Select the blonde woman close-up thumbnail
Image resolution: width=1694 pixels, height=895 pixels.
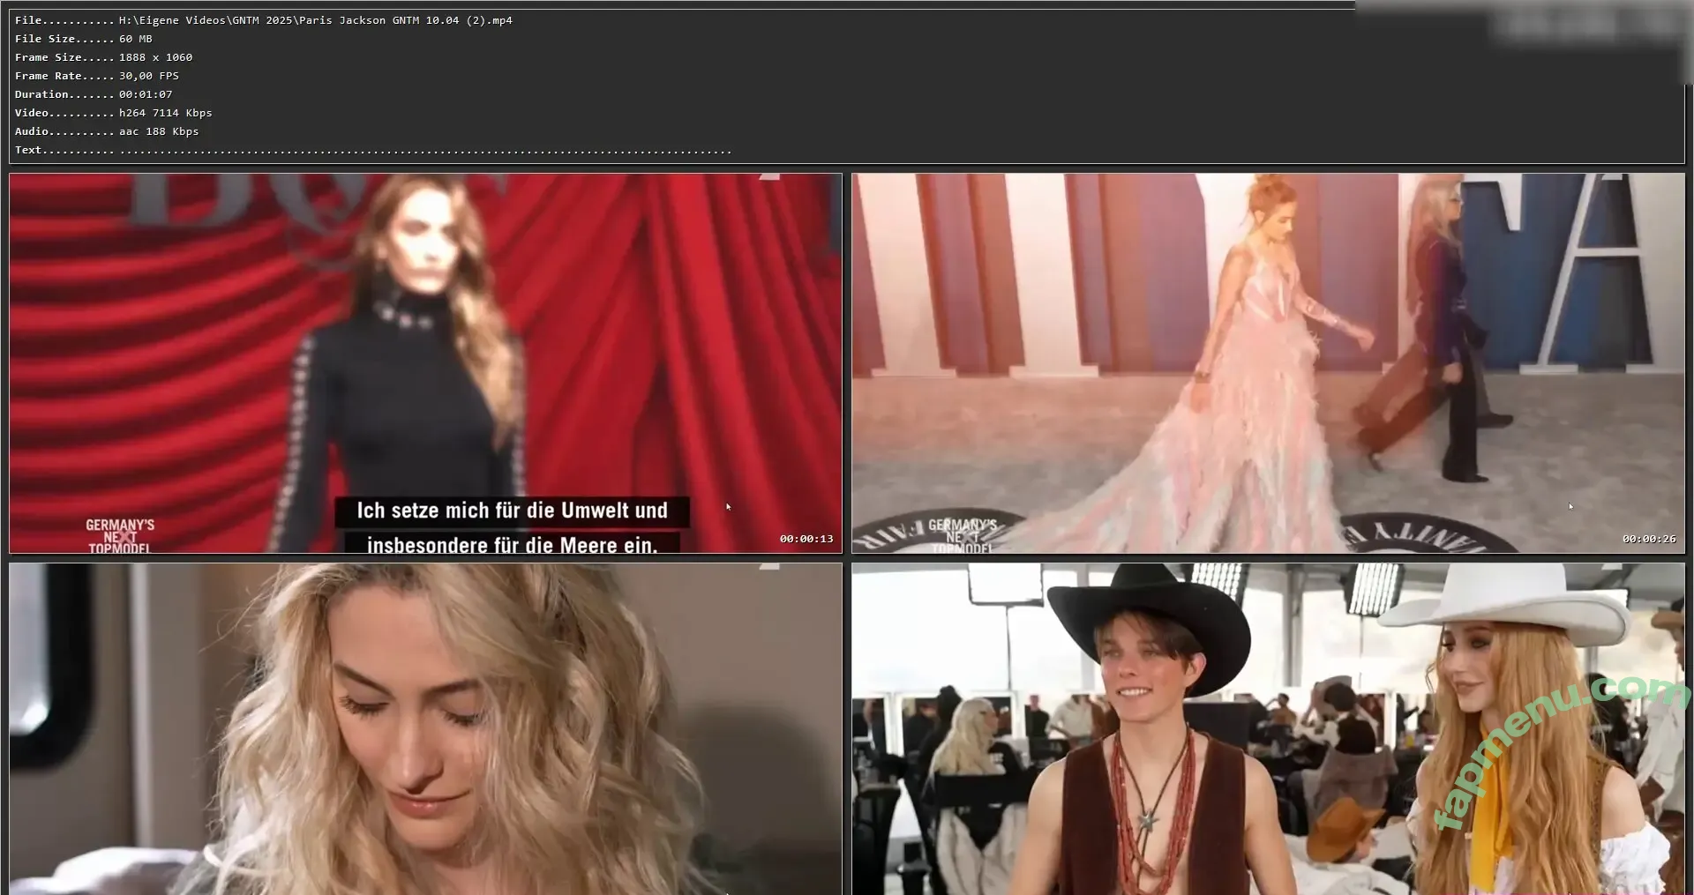425,729
